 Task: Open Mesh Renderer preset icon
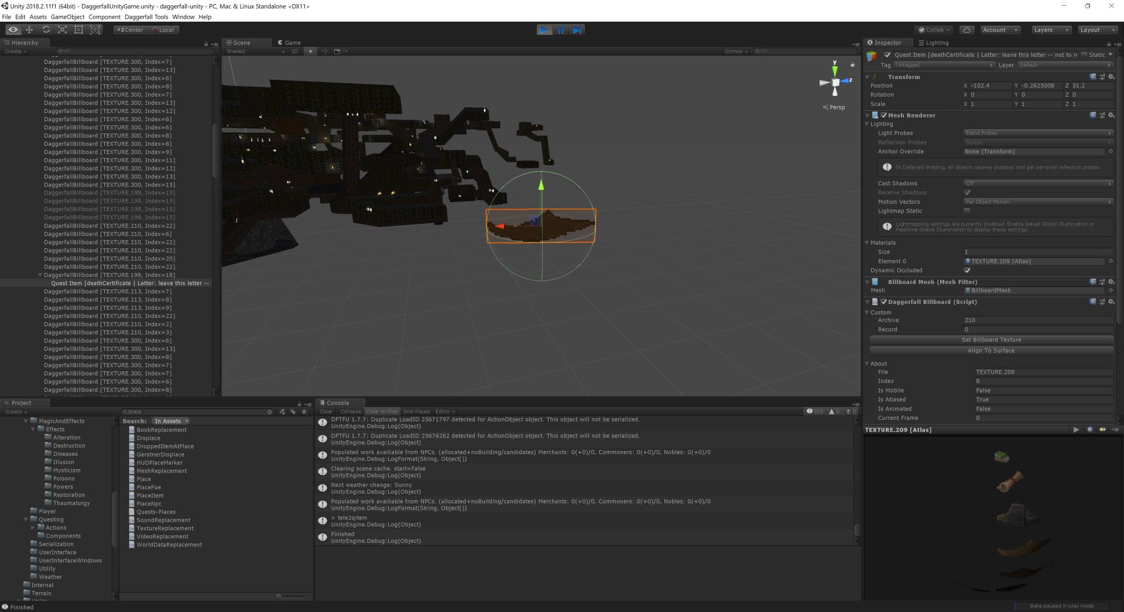(1102, 115)
